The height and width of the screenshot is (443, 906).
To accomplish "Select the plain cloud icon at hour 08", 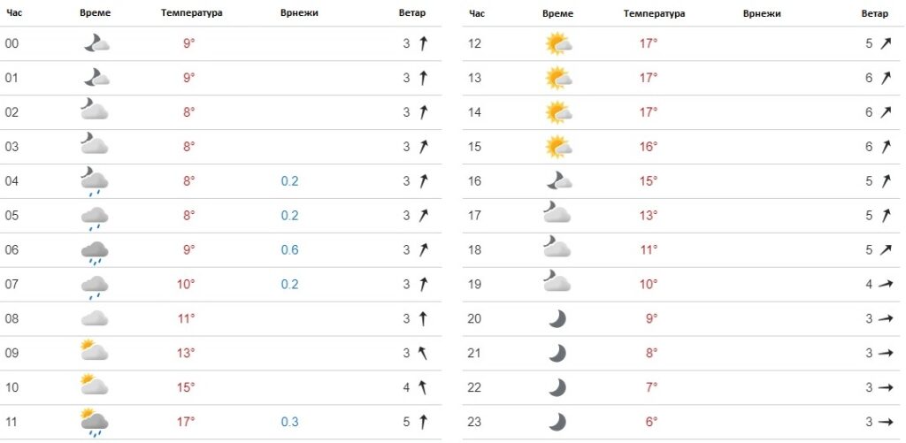I will [x=95, y=318].
